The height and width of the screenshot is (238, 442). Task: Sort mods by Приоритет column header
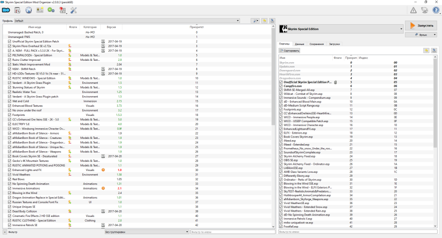coord(197,27)
